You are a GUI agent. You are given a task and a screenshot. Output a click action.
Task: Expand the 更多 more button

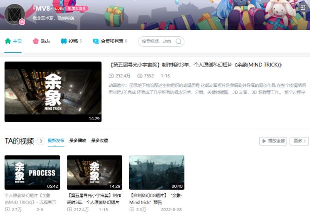tap(299, 141)
